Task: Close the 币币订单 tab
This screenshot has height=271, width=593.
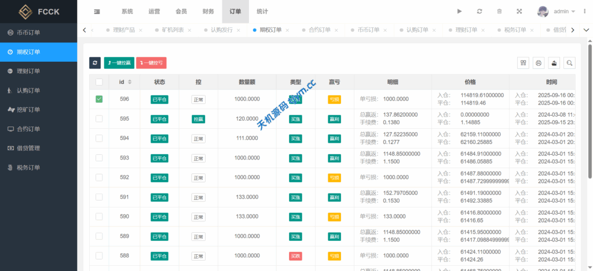Action: click(x=385, y=30)
